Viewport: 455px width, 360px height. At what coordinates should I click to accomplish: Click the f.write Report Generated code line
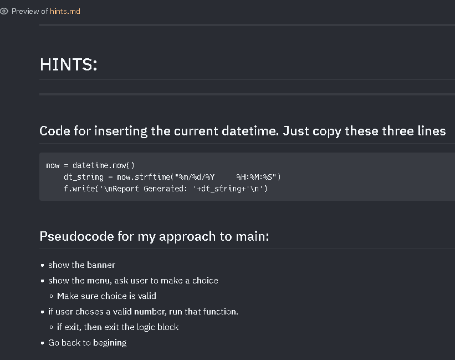(x=165, y=189)
